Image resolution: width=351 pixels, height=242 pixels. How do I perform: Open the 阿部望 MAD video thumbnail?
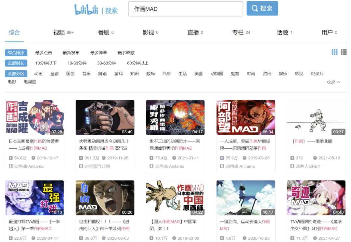click(x=246, y=117)
